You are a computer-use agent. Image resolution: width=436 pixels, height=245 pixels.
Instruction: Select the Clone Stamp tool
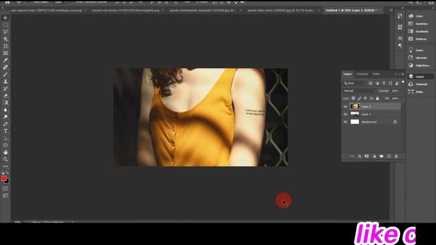(x=5, y=82)
